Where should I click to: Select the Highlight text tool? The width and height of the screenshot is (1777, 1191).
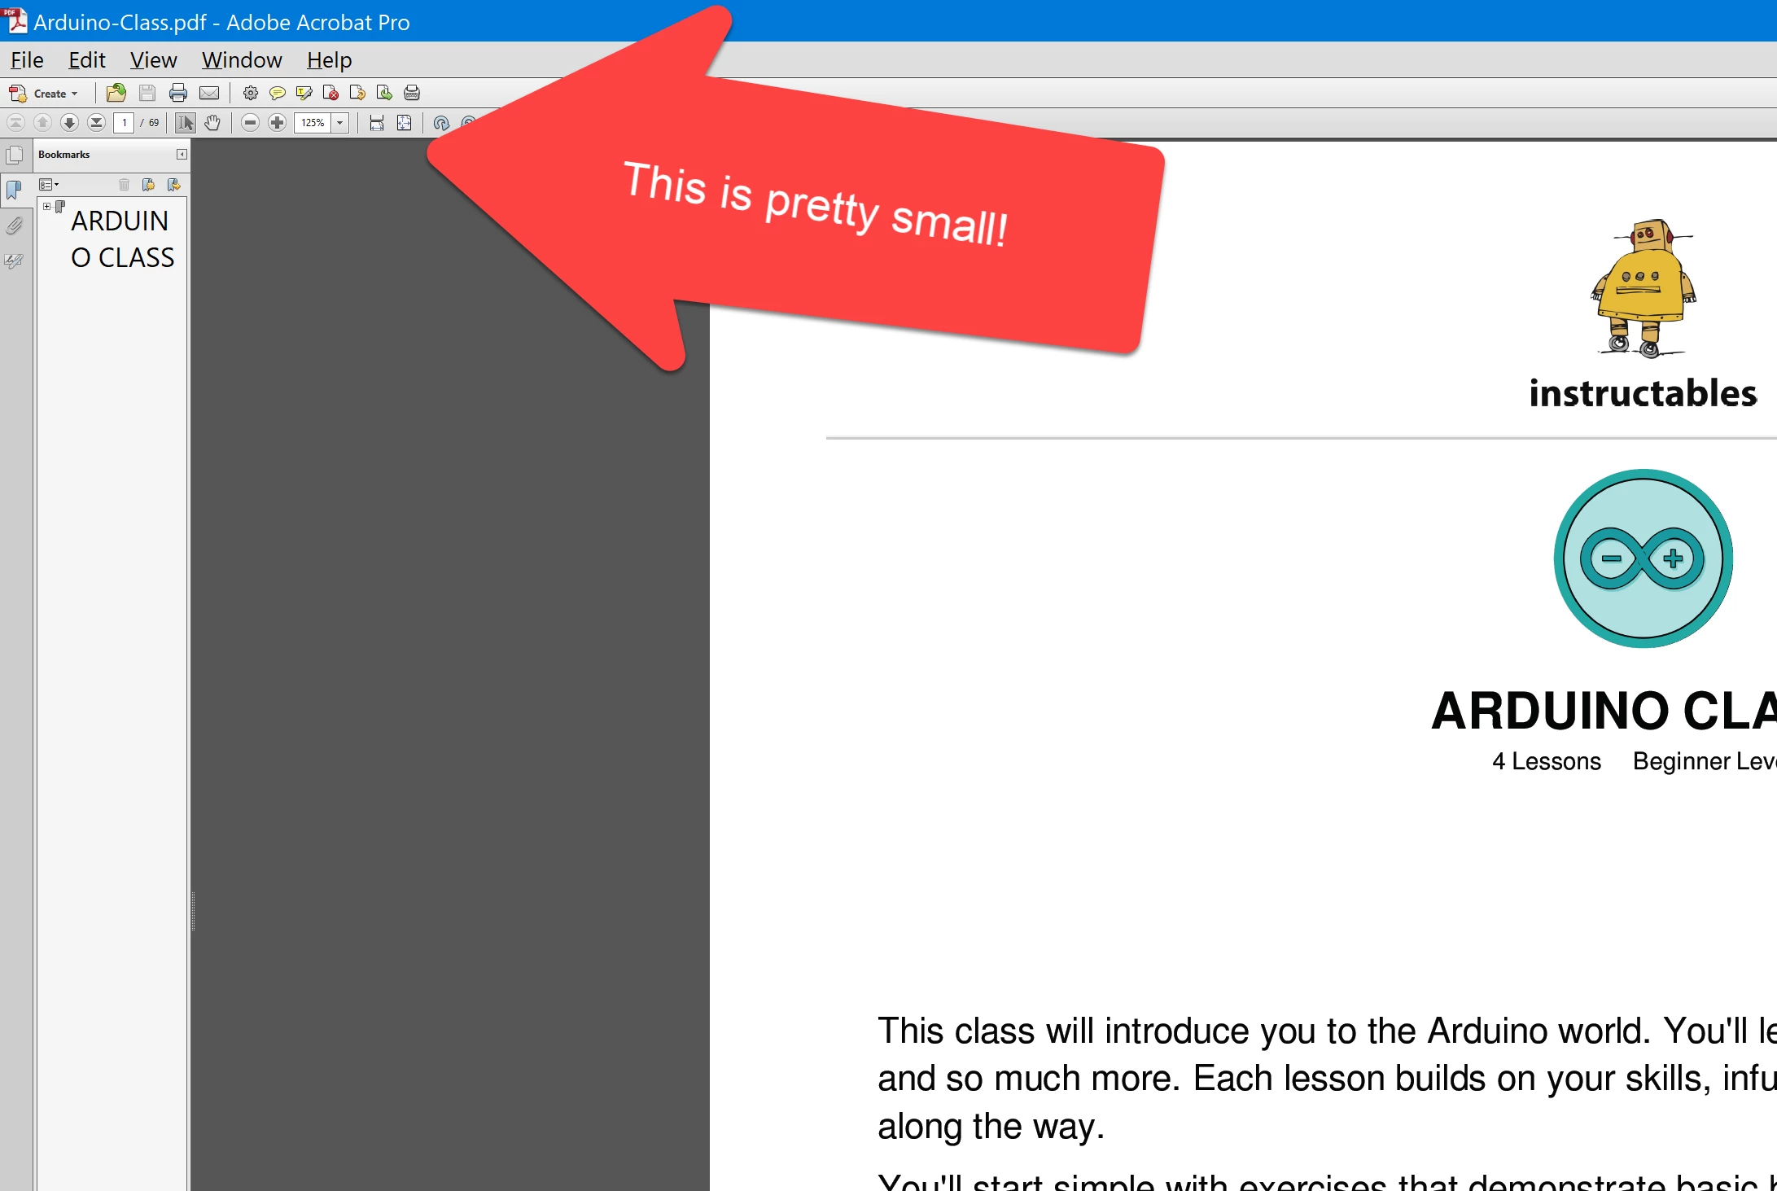click(304, 93)
